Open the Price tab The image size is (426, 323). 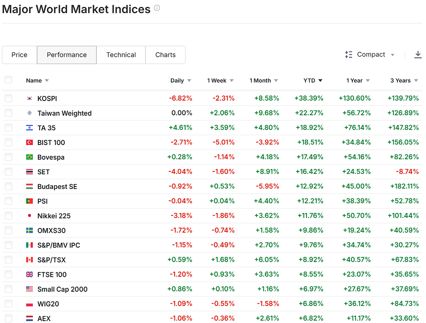point(19,55)
